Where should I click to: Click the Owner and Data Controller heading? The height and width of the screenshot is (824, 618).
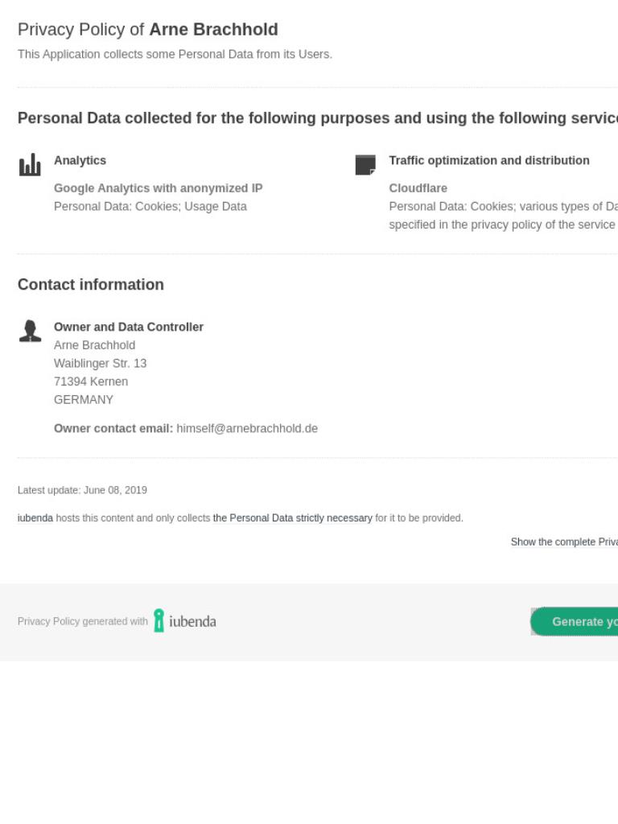128,327
